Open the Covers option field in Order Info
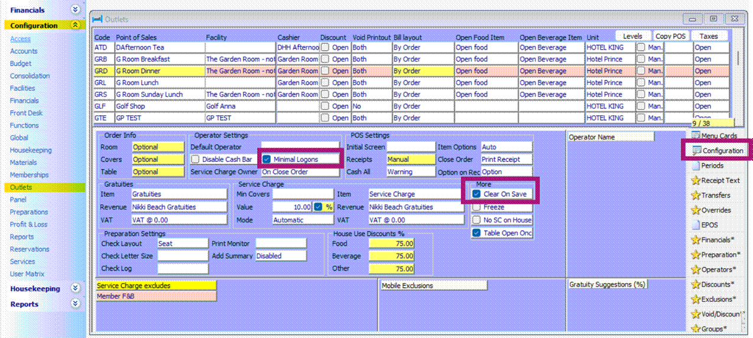 tap(158, 160)
